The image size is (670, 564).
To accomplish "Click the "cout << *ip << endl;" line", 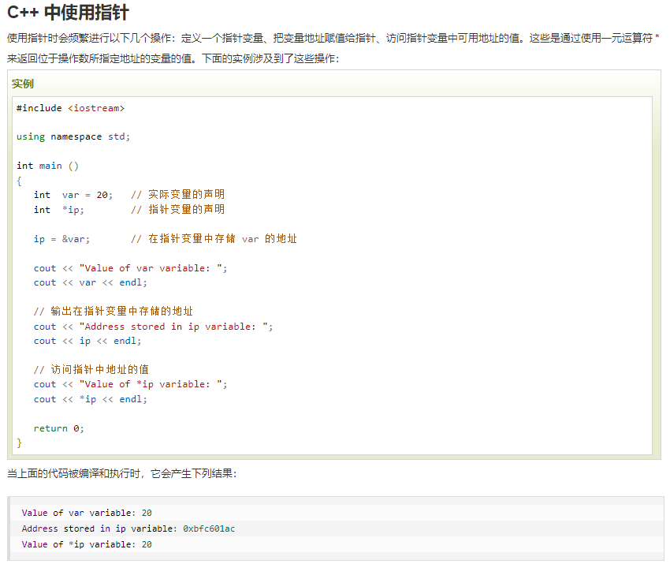I will tap(91, 399).
